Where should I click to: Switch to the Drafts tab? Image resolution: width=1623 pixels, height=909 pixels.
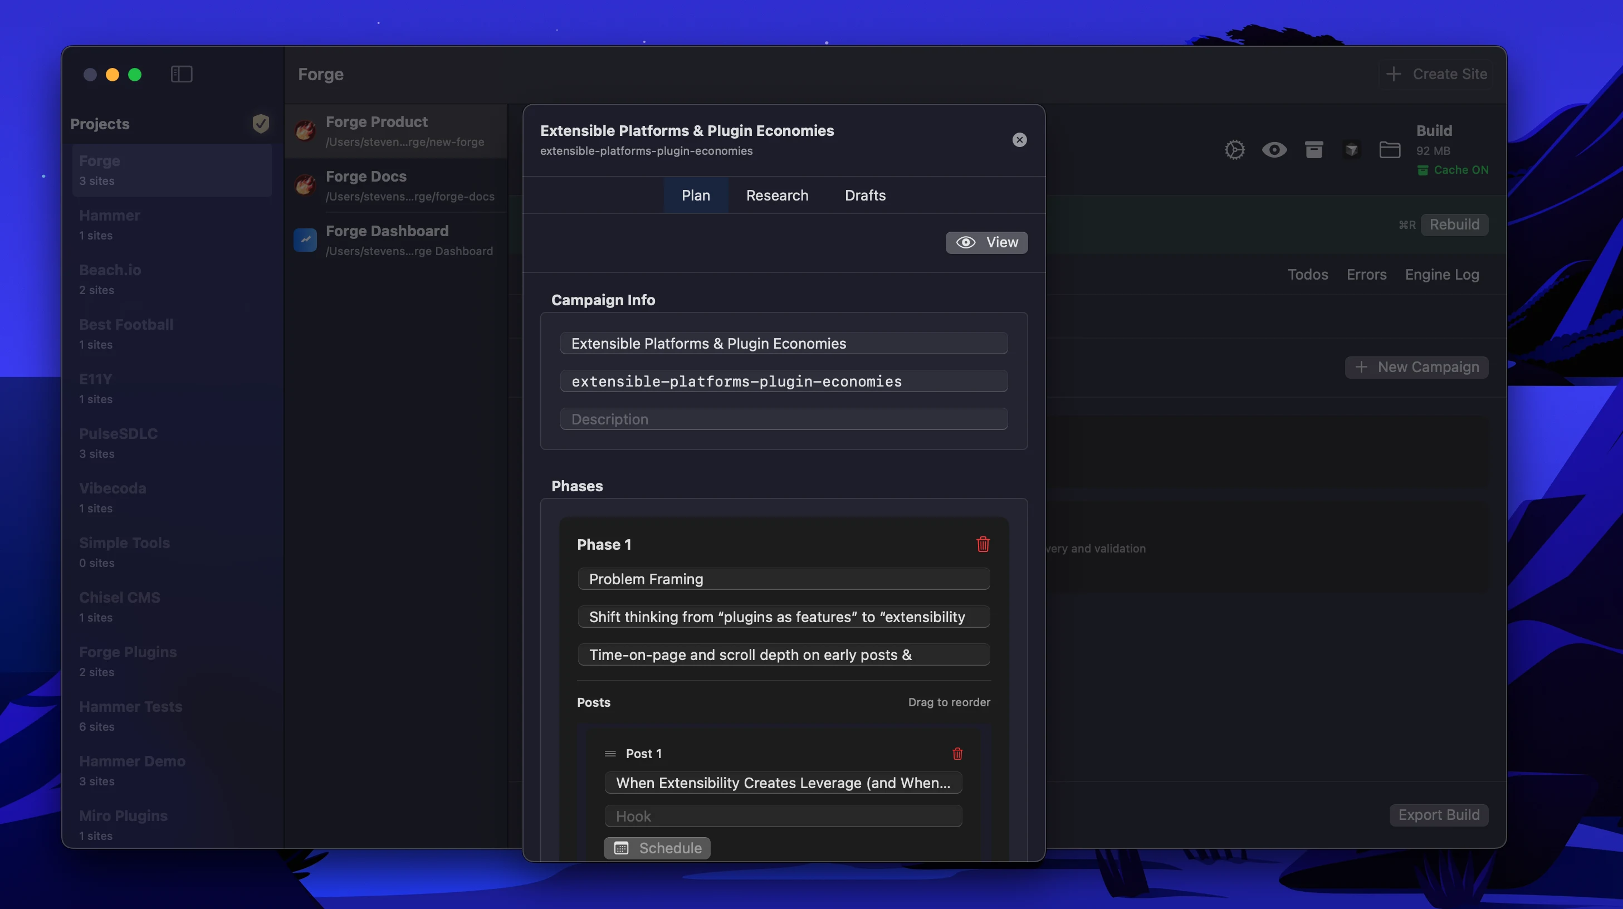click(x=865, y=196)
